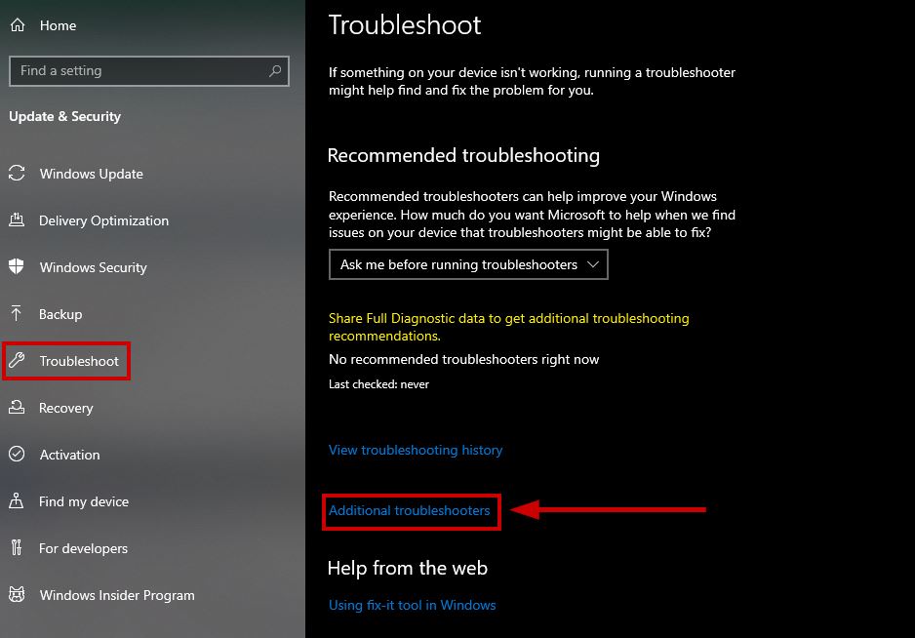This screenshot has width=915, height=638.
Task: Click the Last checked: never text
Action: (378, 384)
